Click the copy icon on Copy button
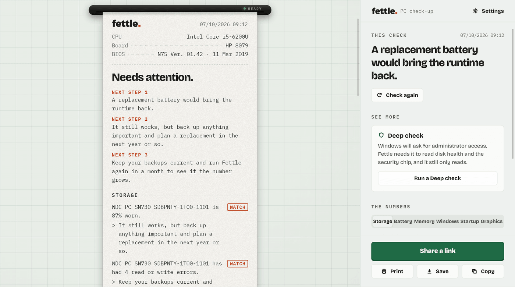 tap(475, 271)
